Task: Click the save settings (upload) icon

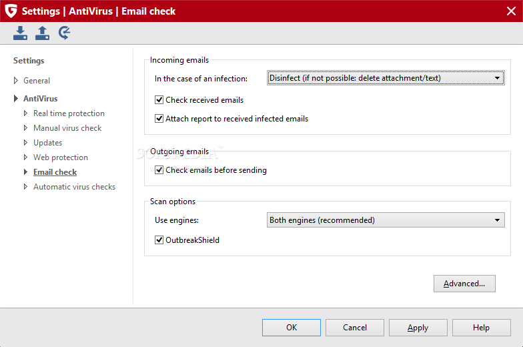Action: pyautogui.click(x=43, y=33)
